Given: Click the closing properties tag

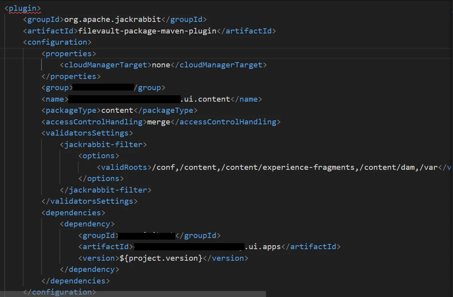Looking at the screenshot, I should click(71, 77).
